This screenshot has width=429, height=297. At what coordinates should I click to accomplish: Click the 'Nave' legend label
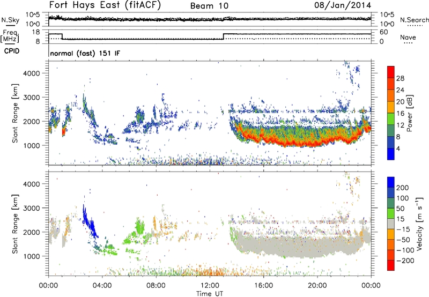tap(408, 37)
